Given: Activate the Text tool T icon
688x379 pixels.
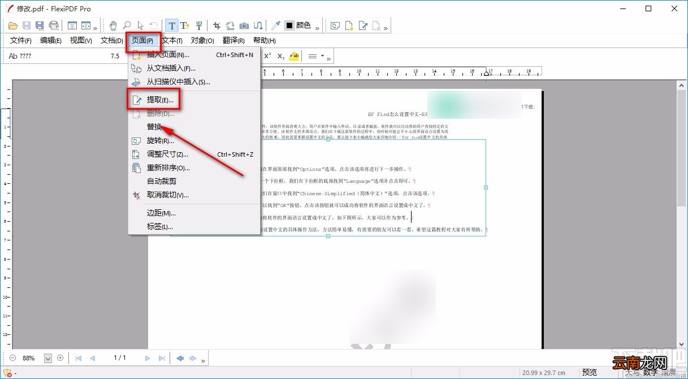Looking at the screenshot, I should tap(172, 25).
